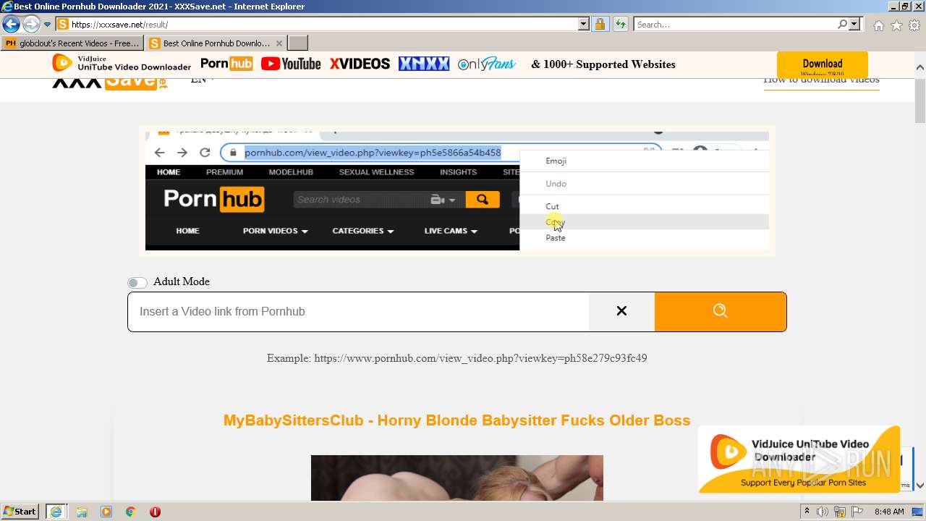The height and width of the screenshot is (521, 926).
Task: Clear the link field with the X button
Action: pos(621,311)
